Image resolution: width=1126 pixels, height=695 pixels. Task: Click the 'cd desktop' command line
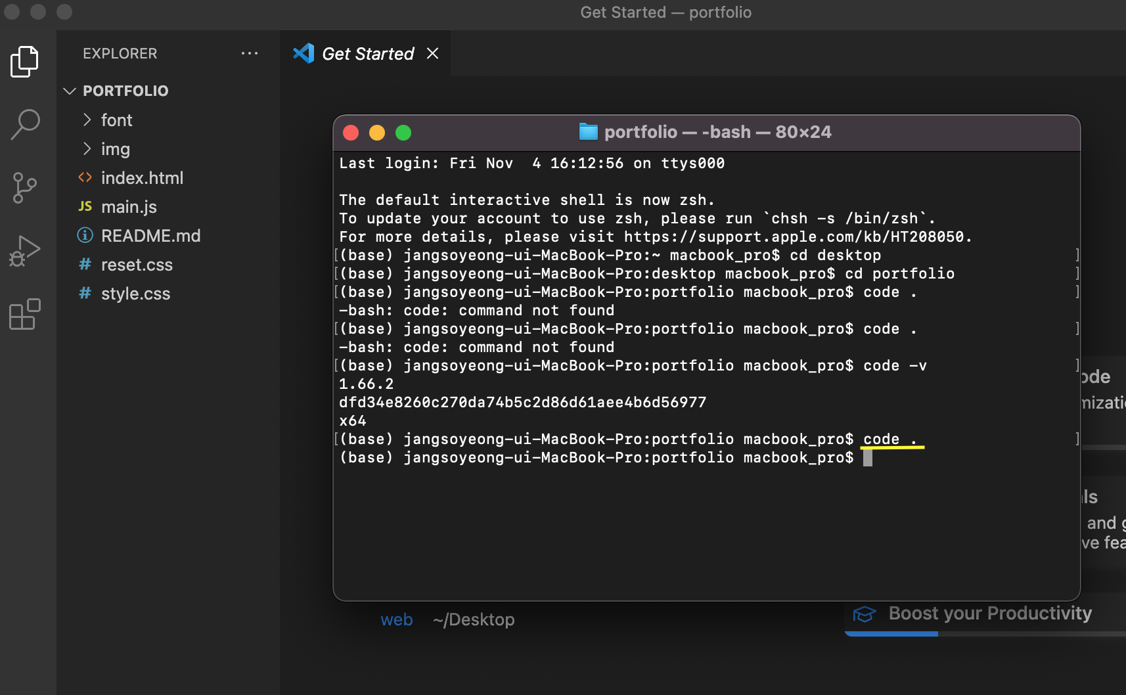click(836, 255)
